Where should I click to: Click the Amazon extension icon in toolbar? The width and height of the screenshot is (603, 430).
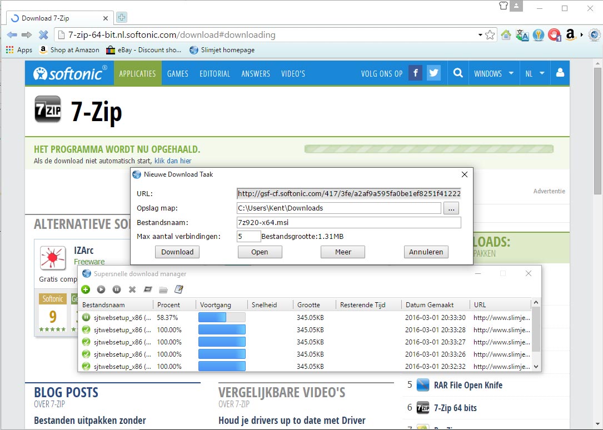[x=570, y=35]
